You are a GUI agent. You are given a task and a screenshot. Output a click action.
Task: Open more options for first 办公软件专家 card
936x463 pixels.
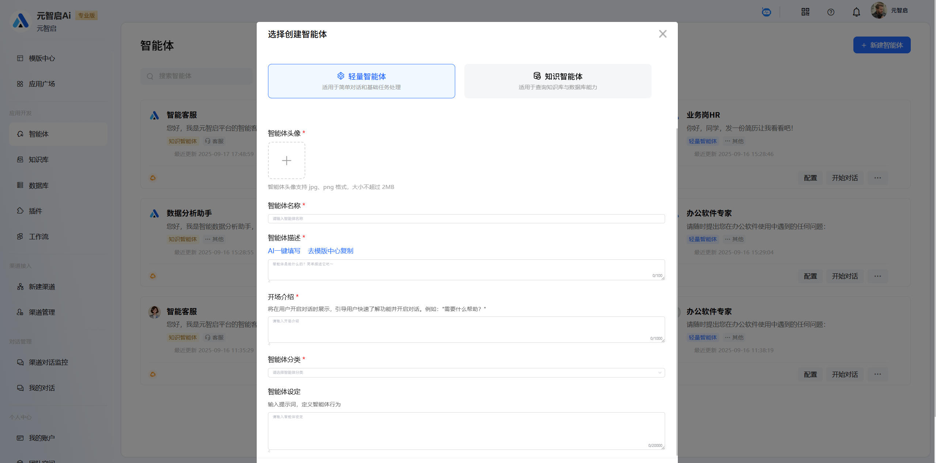pyautogui.click(x=877, y=276)
